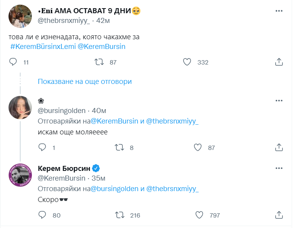
Task: Share the bursingolden reply
Action: point(279,148)
